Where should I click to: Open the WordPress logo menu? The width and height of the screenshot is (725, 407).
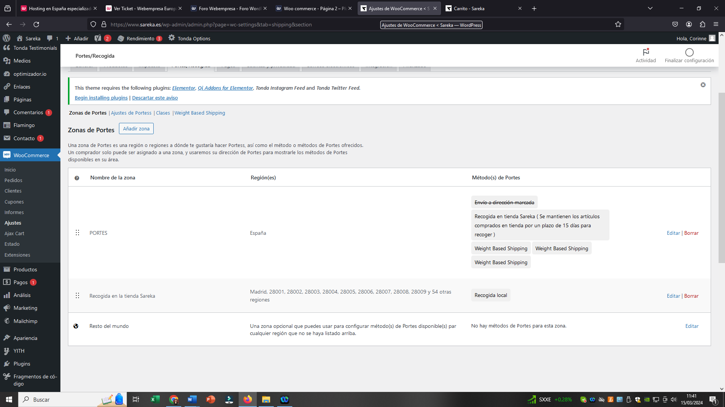point(6,38)
